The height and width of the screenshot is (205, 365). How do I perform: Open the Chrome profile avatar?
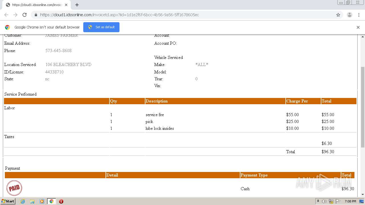click(x=349, y=15)
